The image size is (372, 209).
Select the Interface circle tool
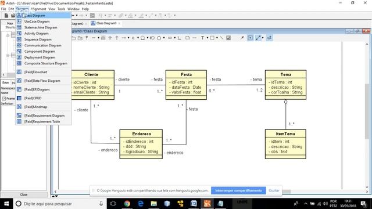point(133,38)
